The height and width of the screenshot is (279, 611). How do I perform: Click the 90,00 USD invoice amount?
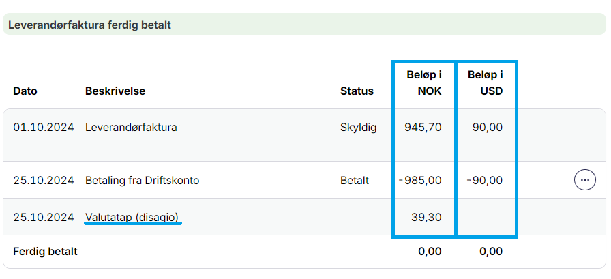coord(487,127)
